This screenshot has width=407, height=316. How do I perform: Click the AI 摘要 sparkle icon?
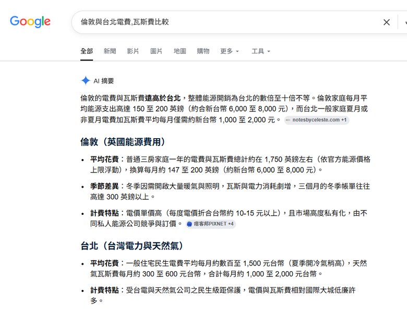point(86,81)
